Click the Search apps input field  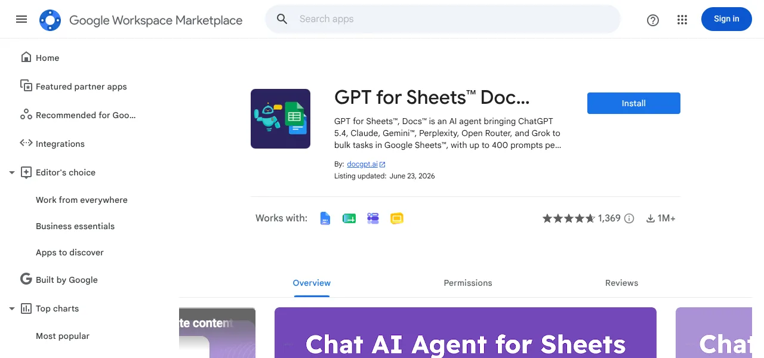pyautogui.click(x=443, y=19)
